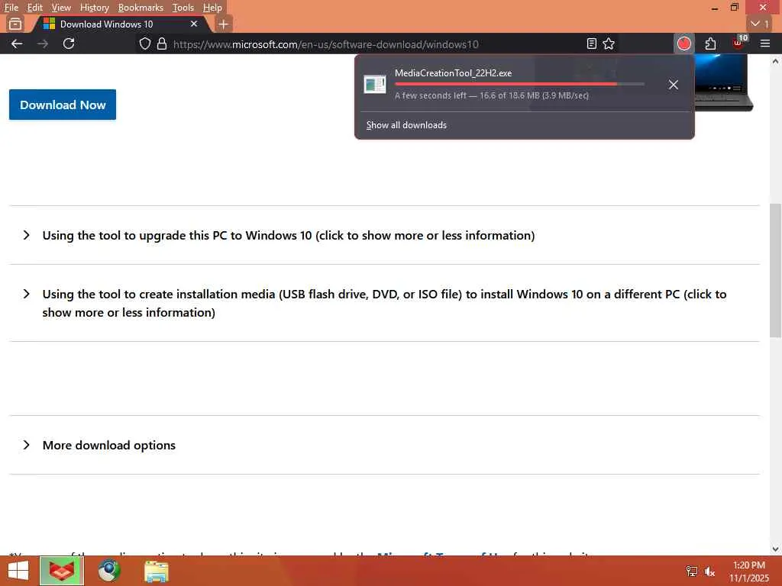Go back with the back arrow
This screenshot has height=586, width=782.
pos(17,43)
